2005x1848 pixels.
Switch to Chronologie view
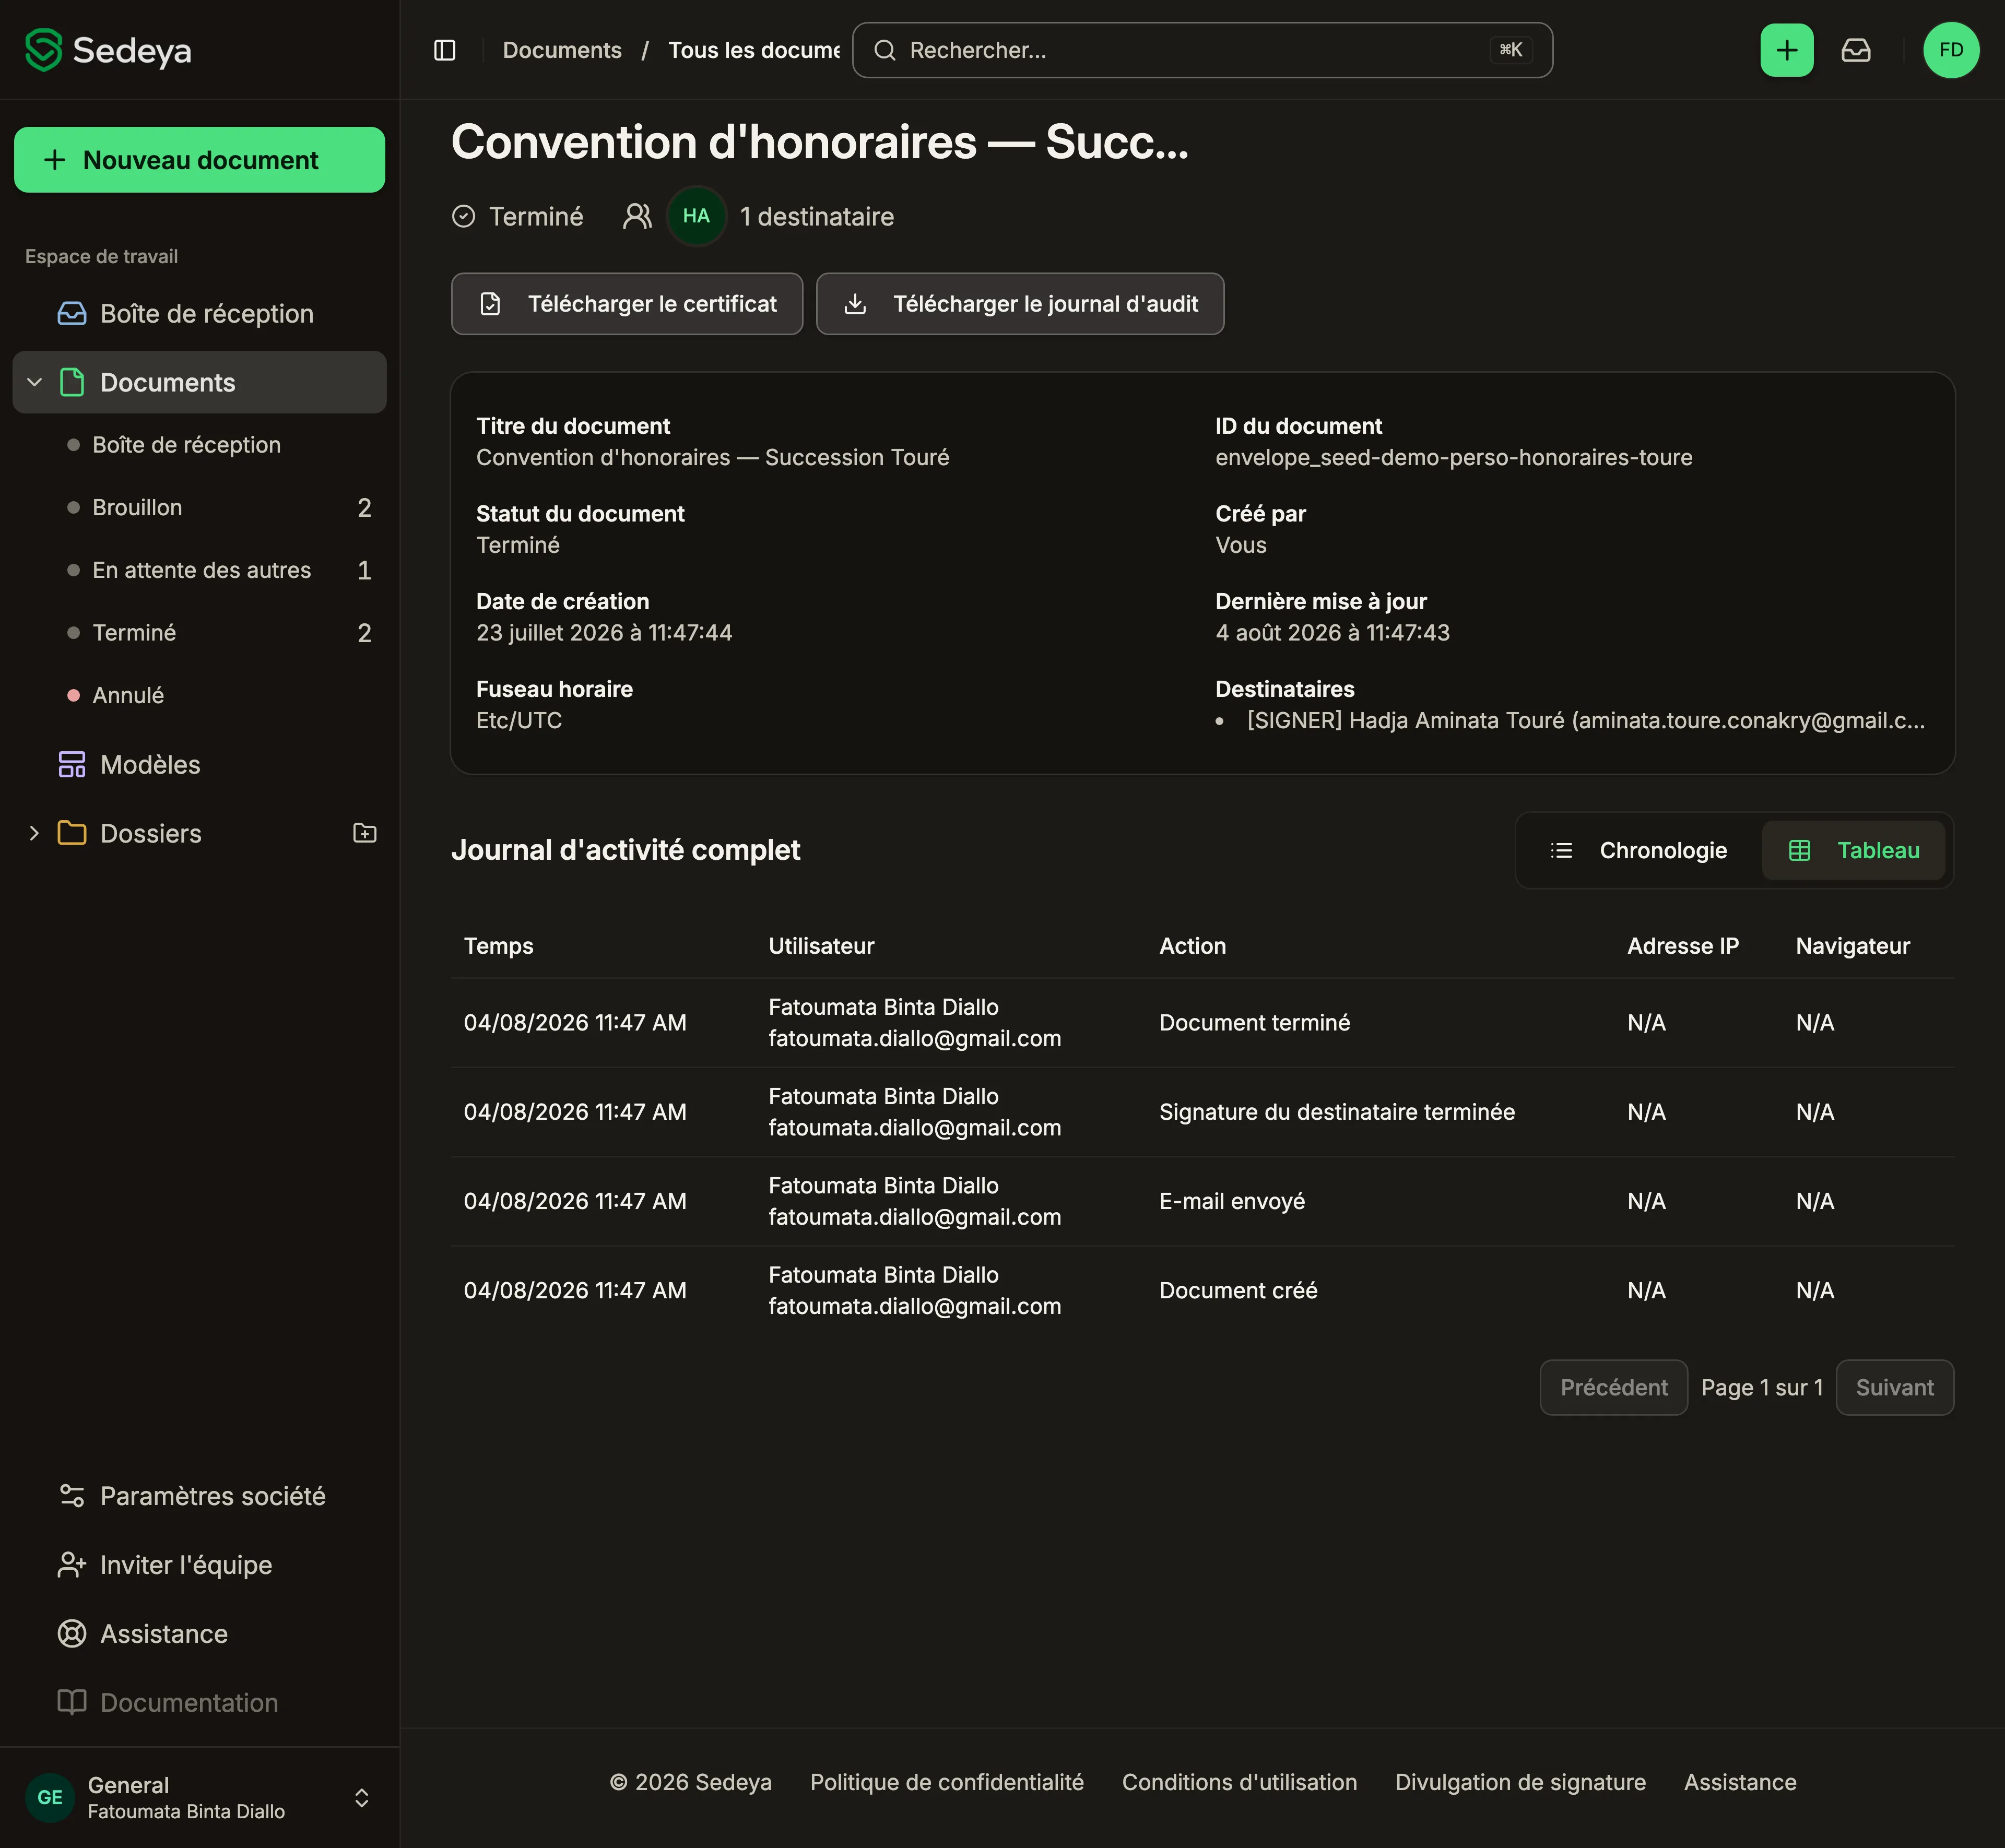(1639, 850)
